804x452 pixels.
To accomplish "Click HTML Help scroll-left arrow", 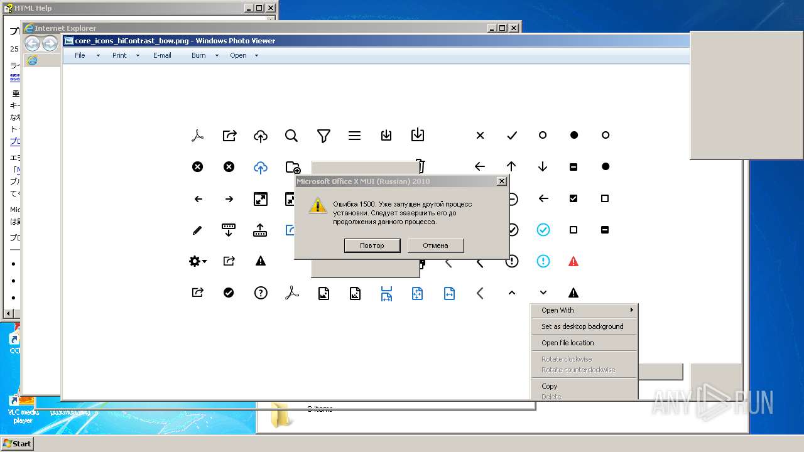I will tap(8, 313).
